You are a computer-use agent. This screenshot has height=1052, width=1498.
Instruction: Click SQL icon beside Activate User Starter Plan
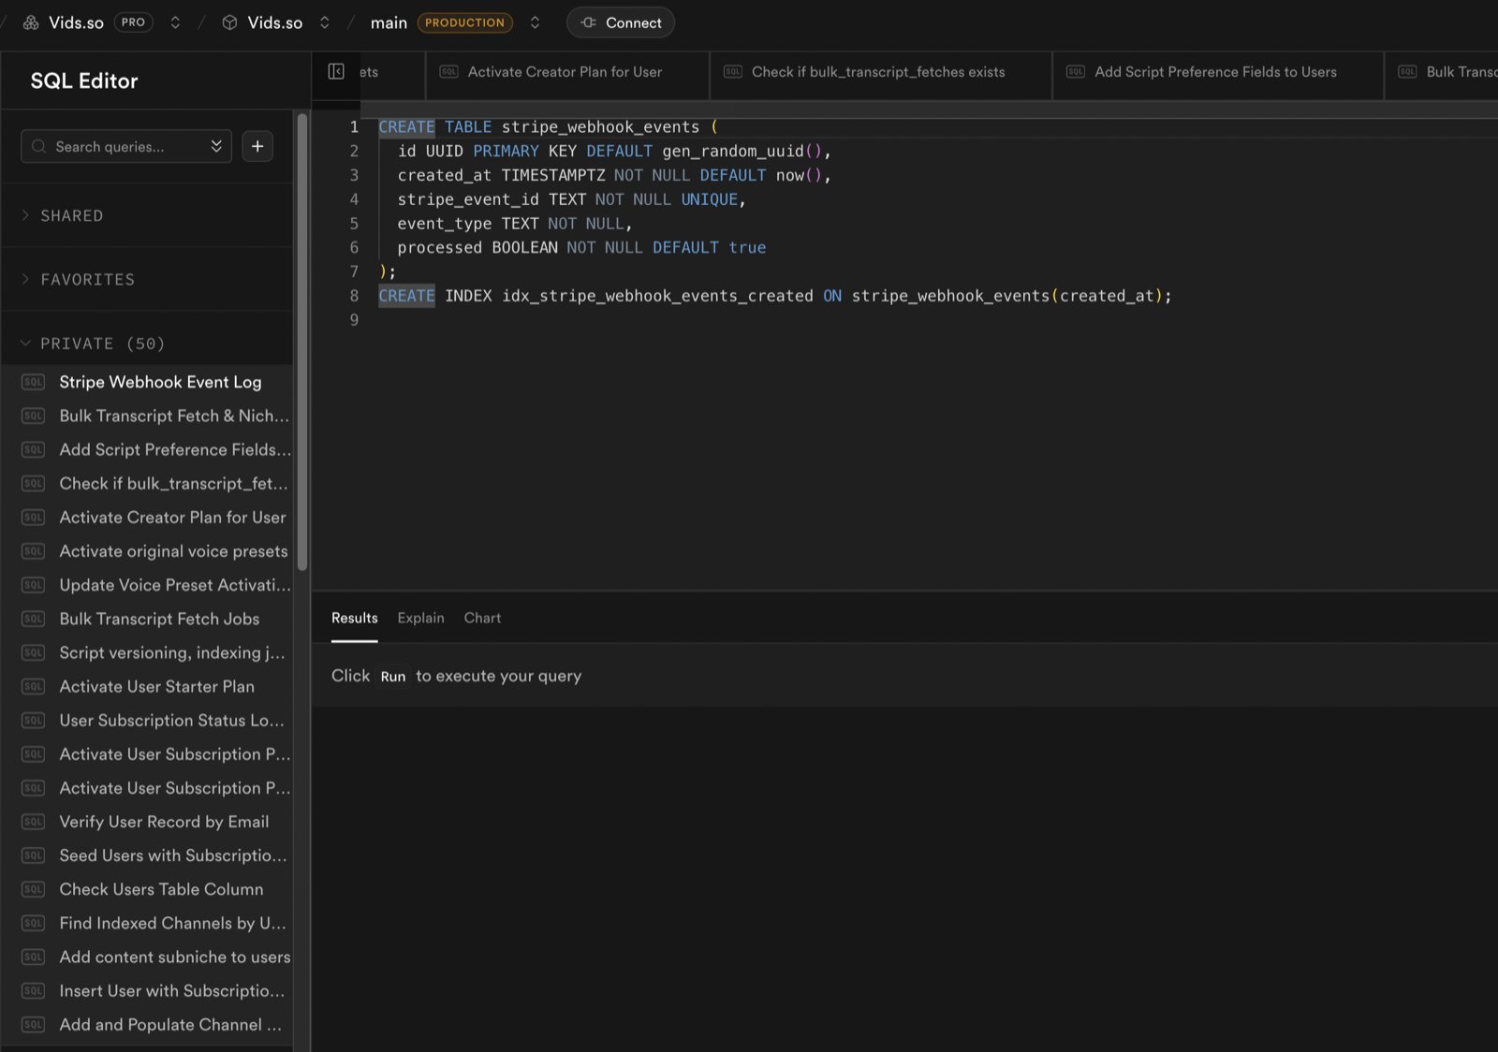(33, 686)
